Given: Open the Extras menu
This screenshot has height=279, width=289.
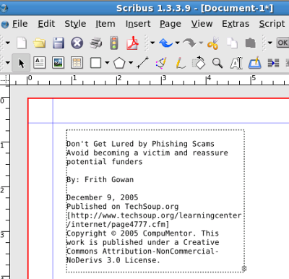Looking at the screenshot, I should (x=236, y=24).
